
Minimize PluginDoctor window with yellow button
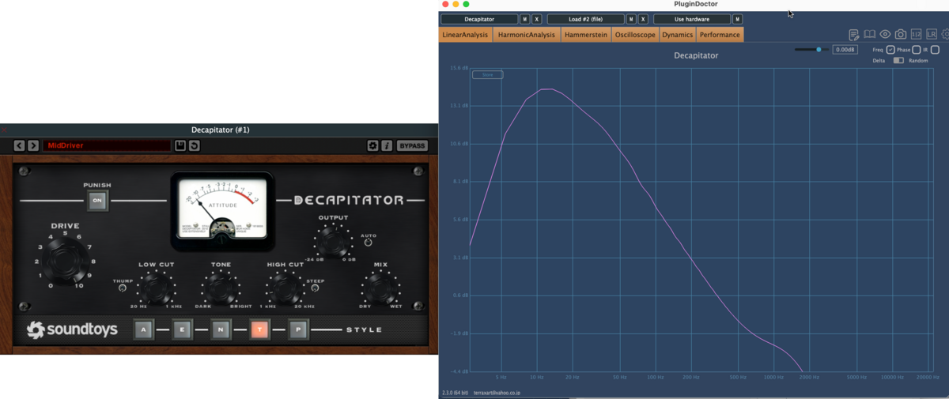(x=456, y=4)
